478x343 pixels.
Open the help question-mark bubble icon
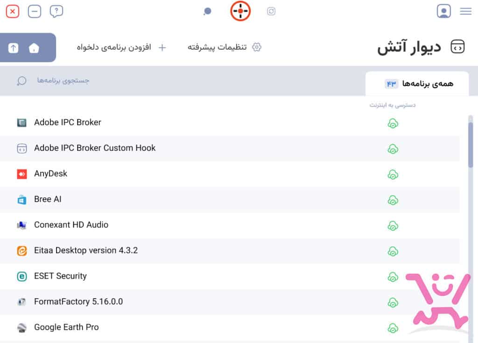click(56, 12)
